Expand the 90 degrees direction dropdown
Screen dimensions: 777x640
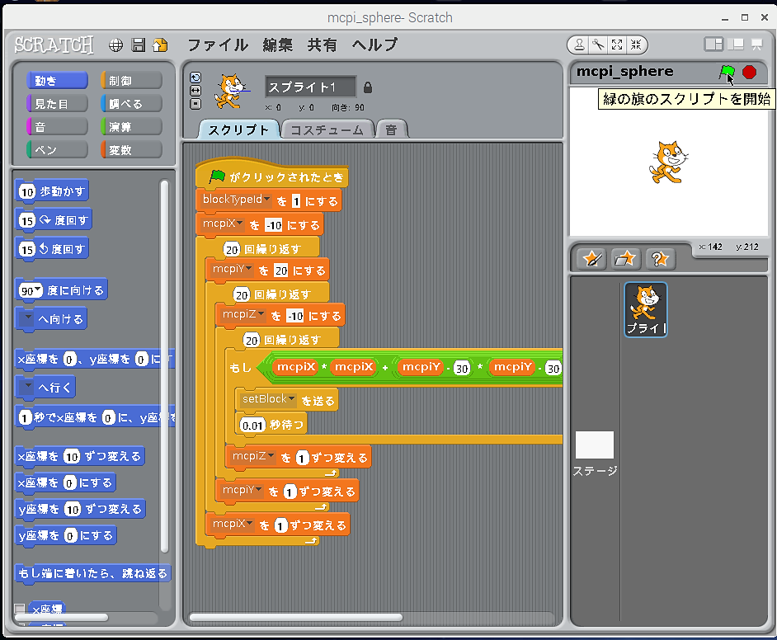[x=37, y=291]
